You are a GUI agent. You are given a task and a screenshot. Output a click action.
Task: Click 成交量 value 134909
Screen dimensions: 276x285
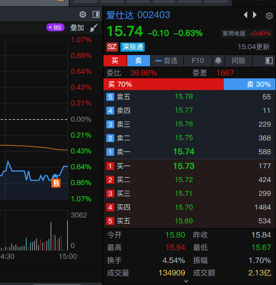pyautogui.click(x=172, y=273)
